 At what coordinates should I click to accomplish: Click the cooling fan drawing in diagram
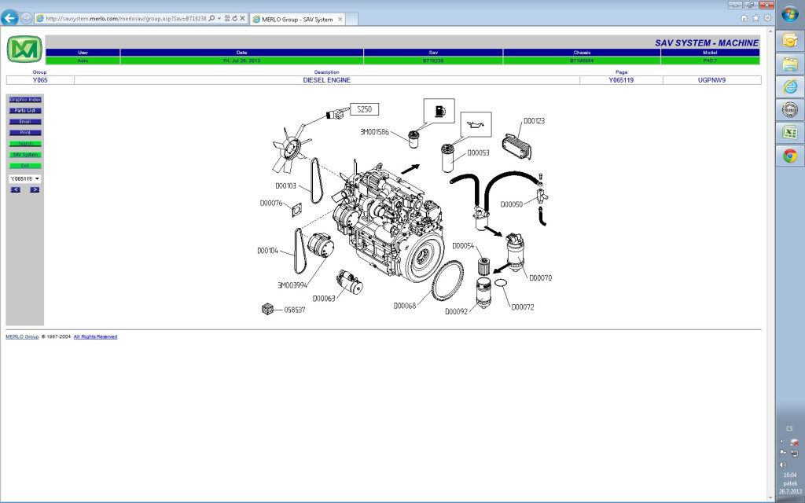(x=291, y=148)
